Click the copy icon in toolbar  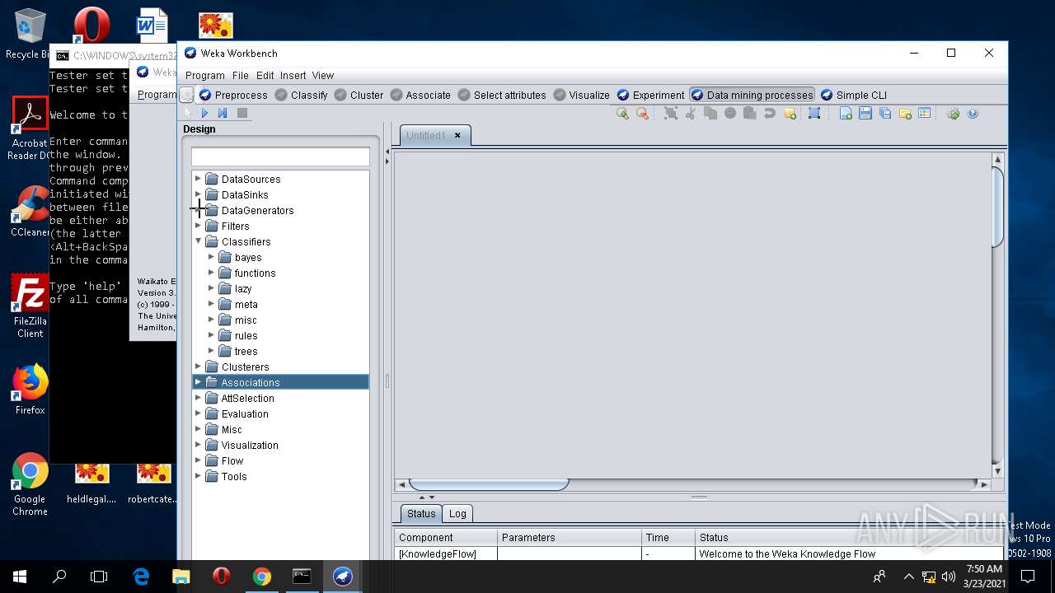(x=710, y=114)
